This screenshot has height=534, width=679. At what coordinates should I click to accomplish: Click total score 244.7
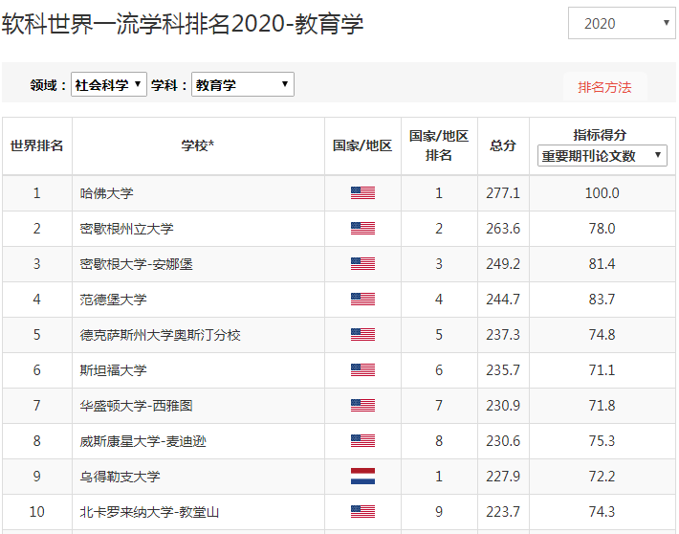(x=503, y=300)
